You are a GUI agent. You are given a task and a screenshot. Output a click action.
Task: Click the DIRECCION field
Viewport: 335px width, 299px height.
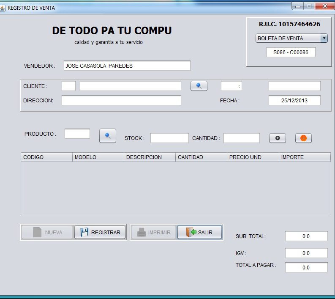point(121,100)
